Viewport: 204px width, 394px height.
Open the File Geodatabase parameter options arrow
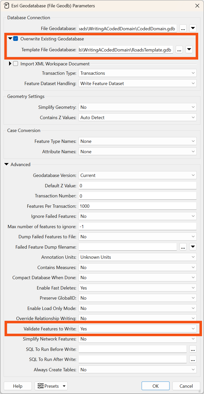[x=193, y=28]
